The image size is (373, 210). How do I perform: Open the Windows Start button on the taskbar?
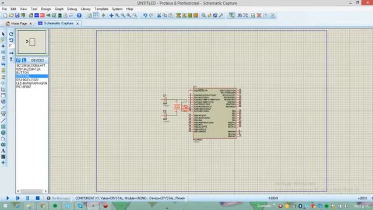(5, 206)
